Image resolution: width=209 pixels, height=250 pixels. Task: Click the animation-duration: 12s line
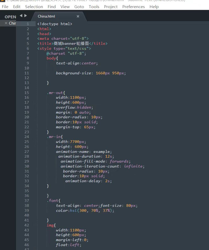86,156
